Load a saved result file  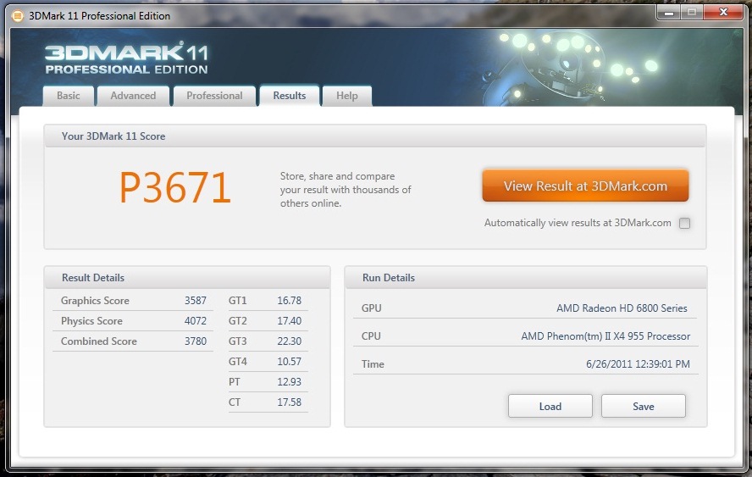[x=550, y=407]
